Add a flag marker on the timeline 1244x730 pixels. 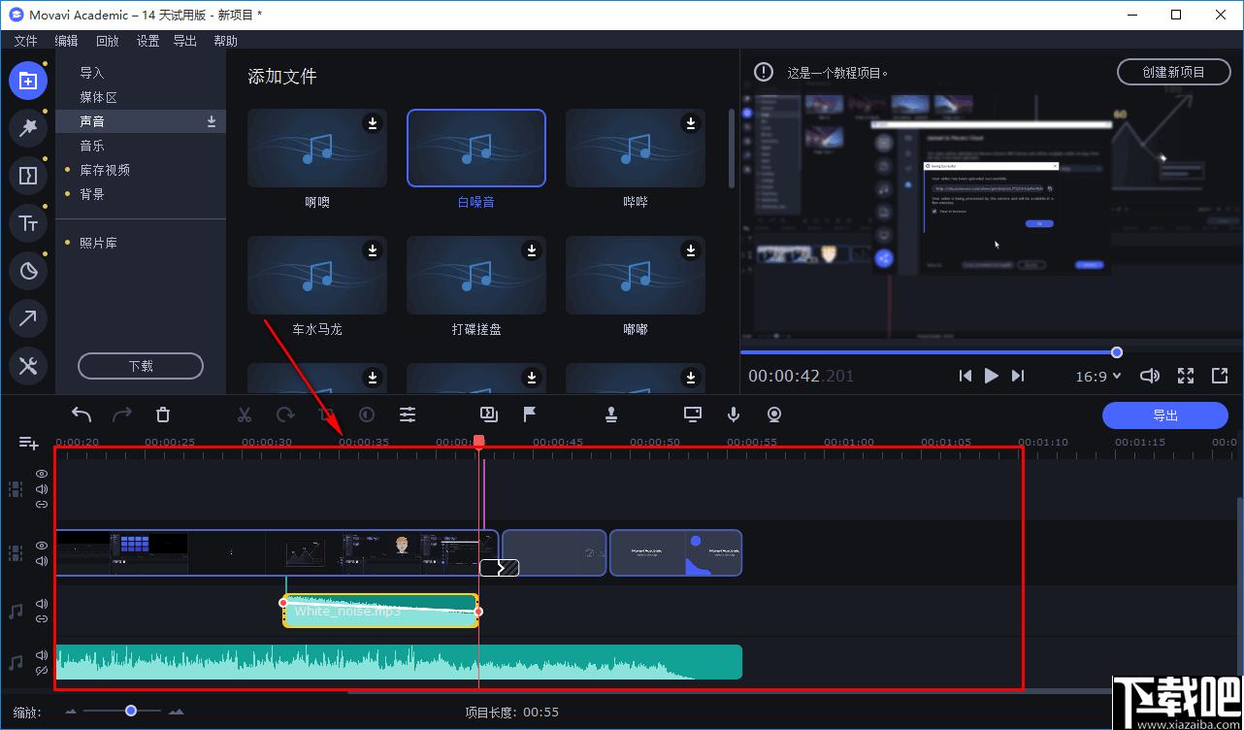tap(530, 415)
